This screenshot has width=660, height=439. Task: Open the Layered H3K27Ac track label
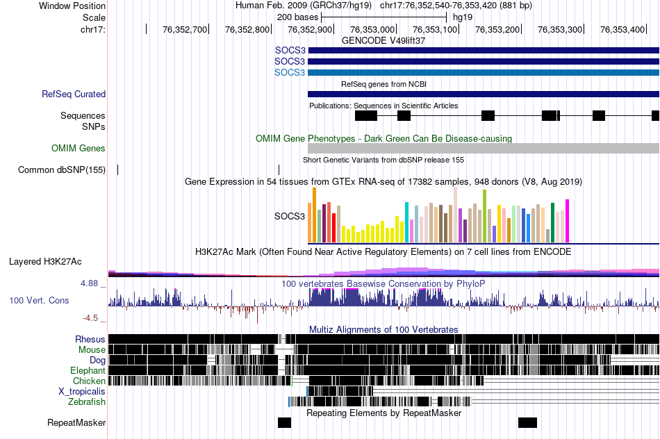[x=45, y=261]
